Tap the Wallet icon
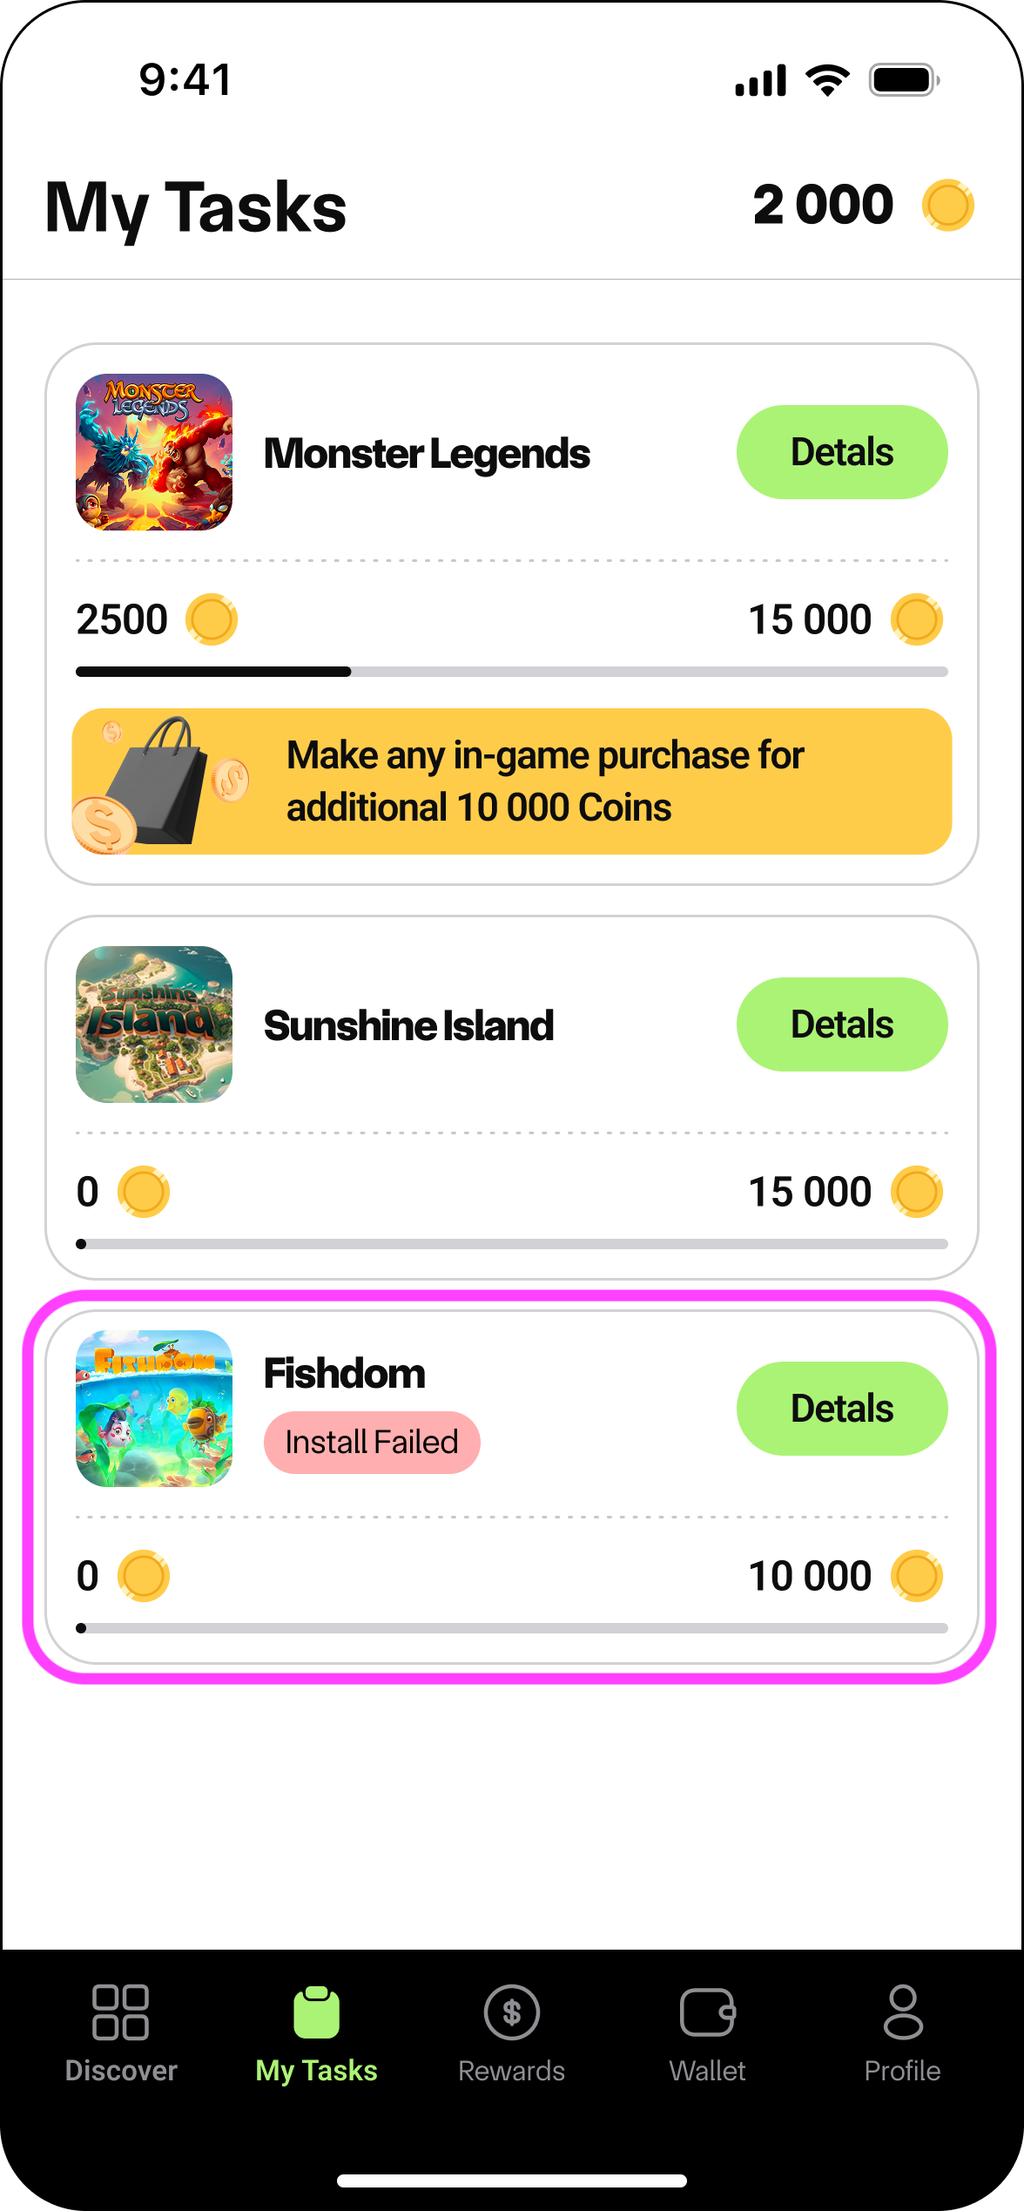Image resolution: width=1024 pixels, height=2211 pixels. [x=707, y=2012]
